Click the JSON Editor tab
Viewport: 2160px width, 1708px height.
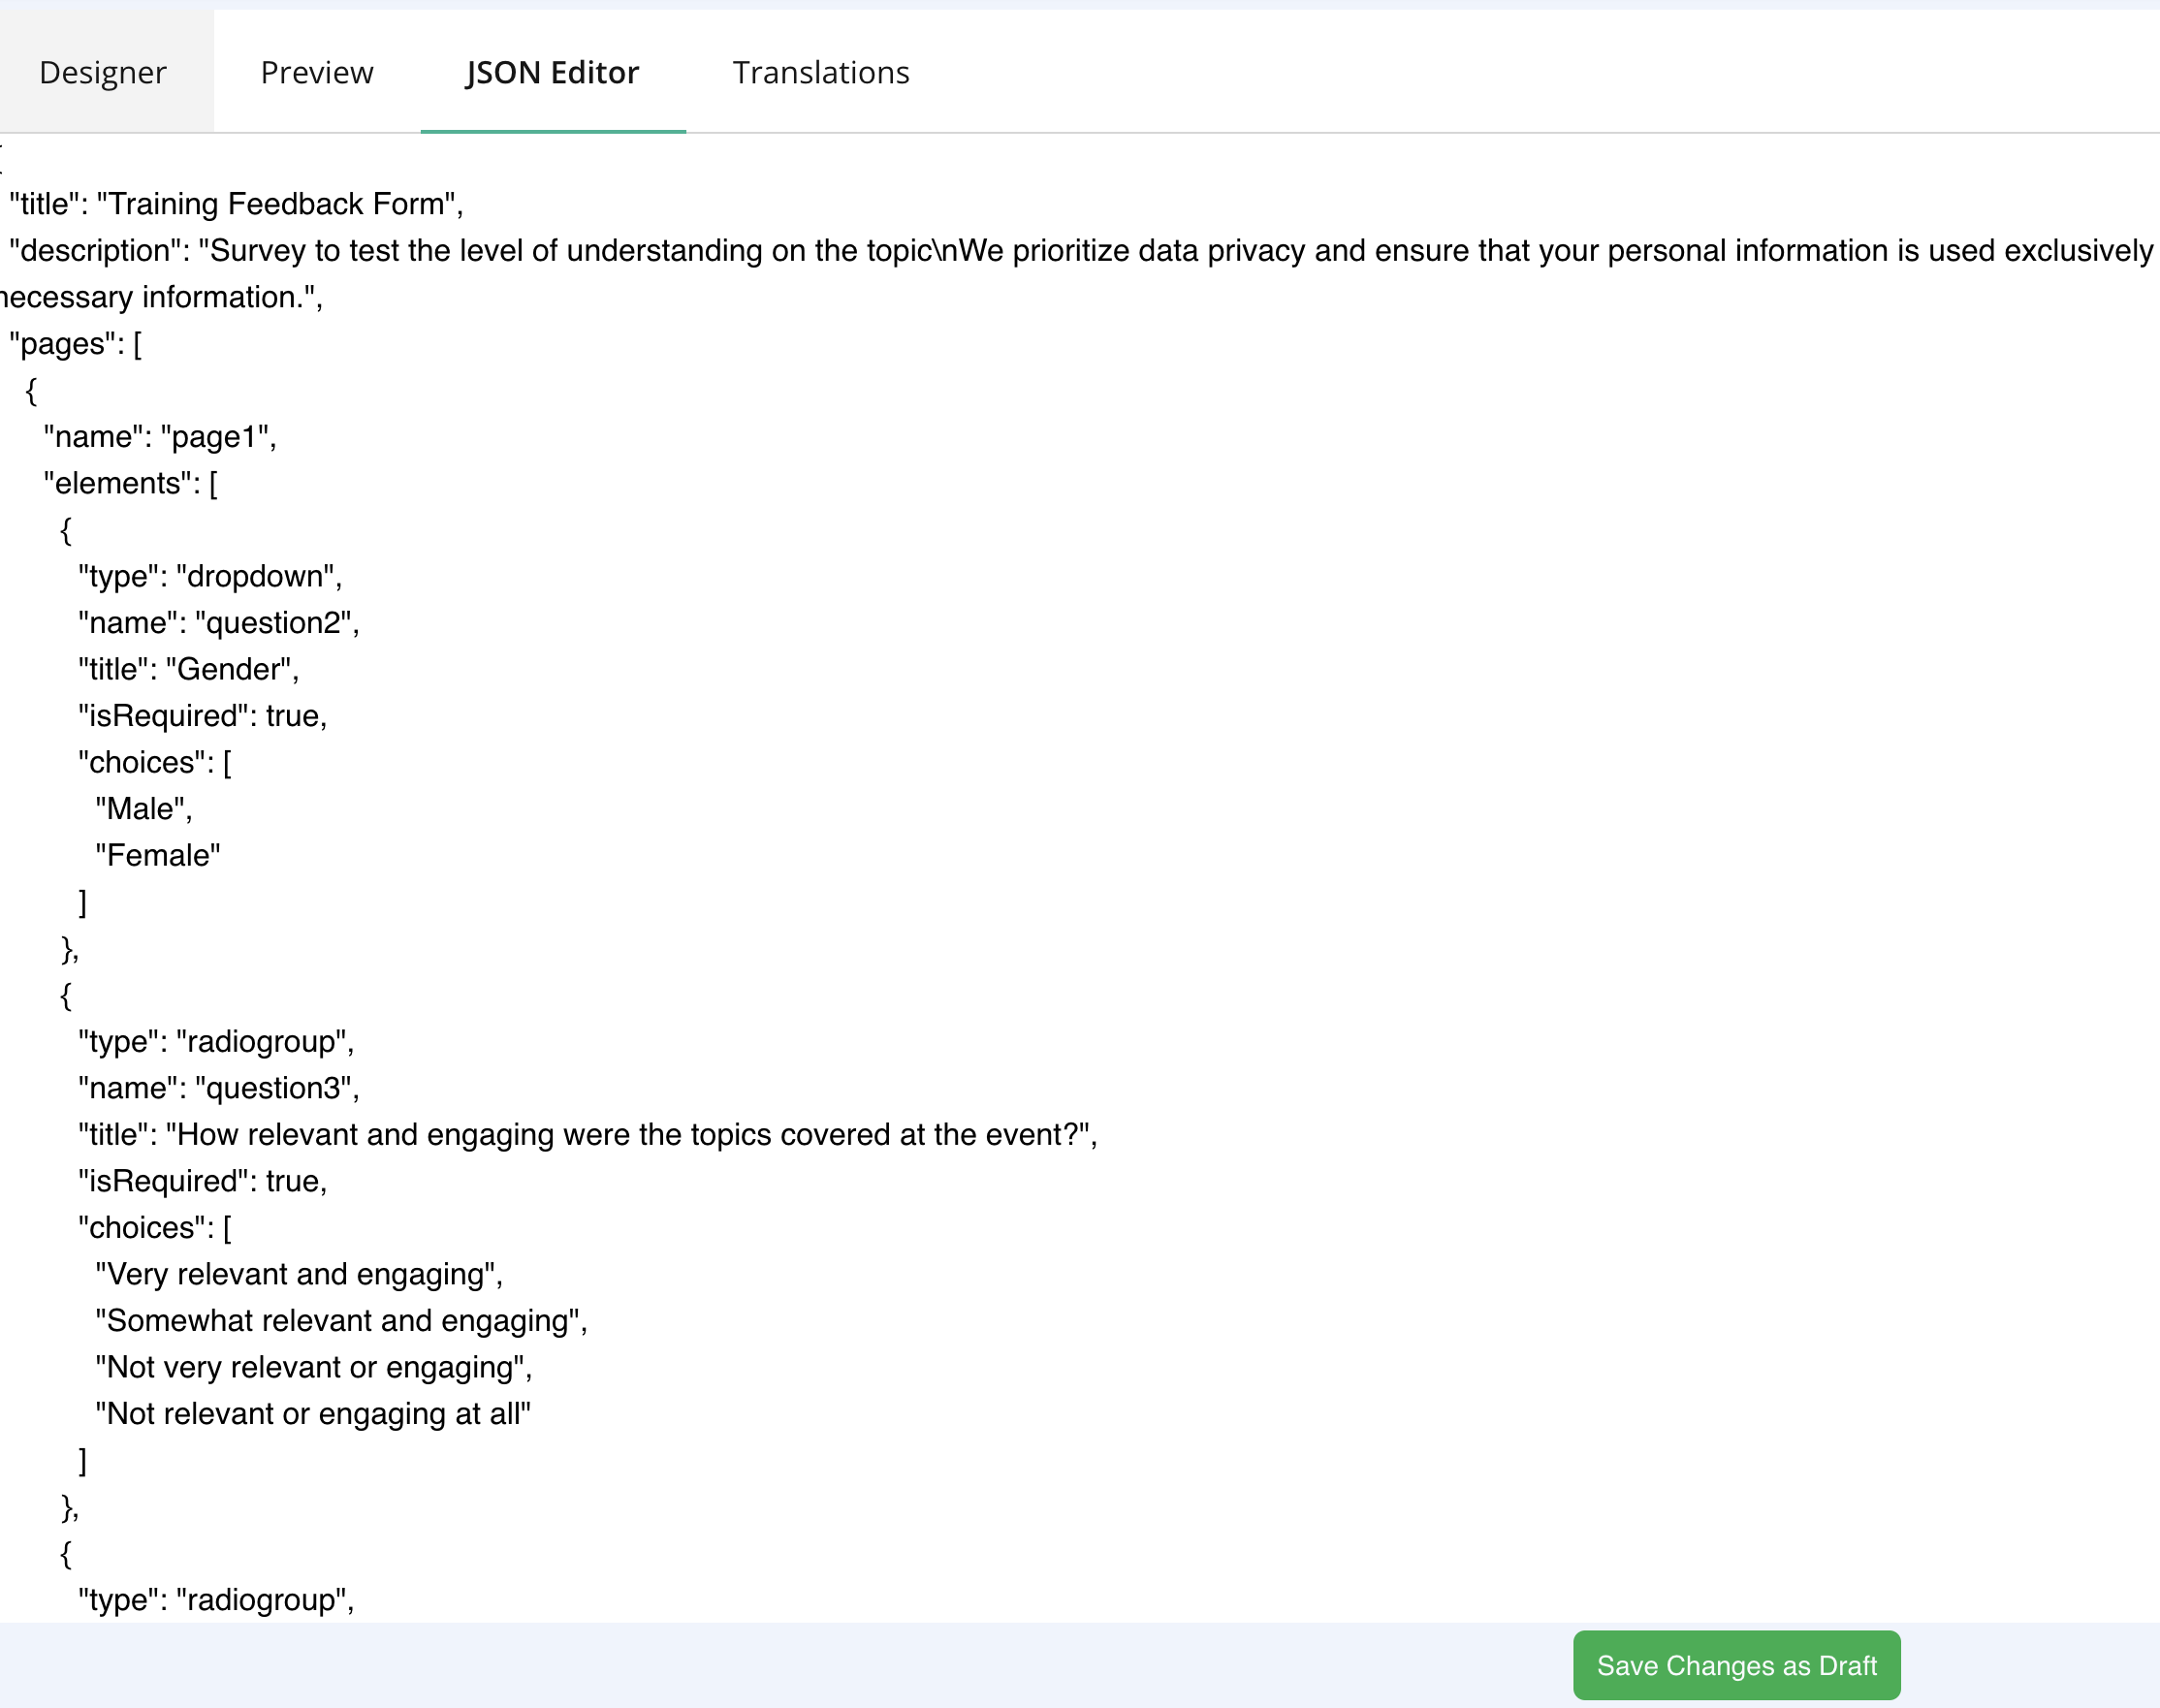(x=553, y=72)
